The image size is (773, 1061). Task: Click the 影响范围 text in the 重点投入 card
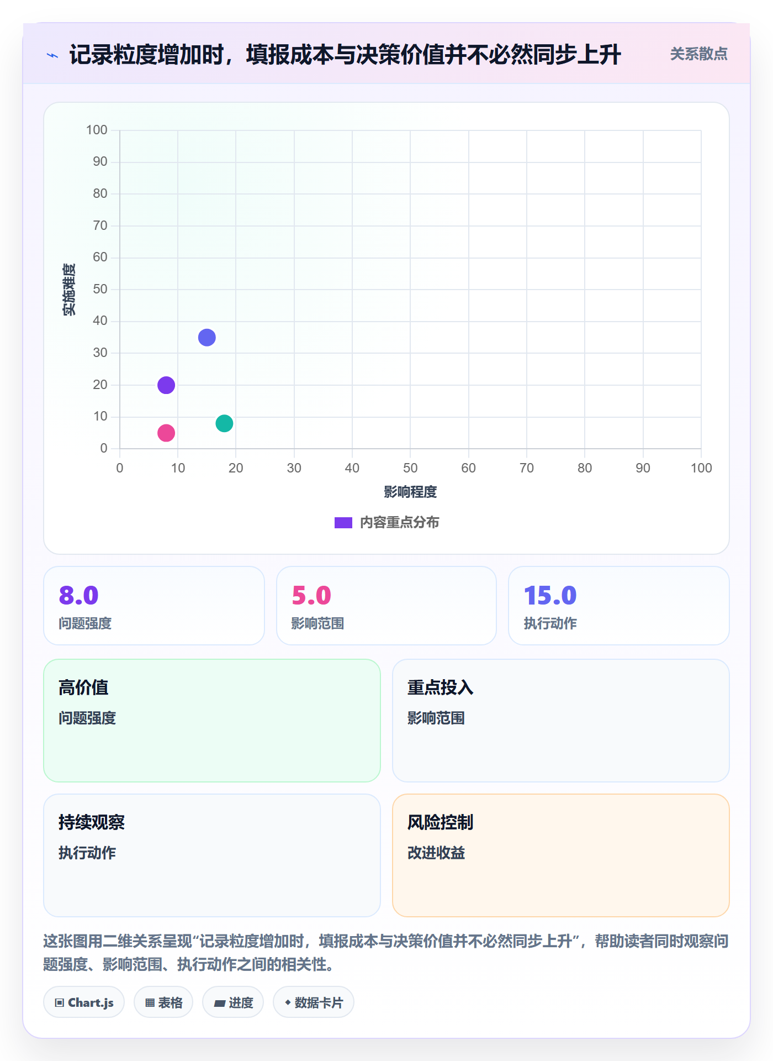[436, 718]
